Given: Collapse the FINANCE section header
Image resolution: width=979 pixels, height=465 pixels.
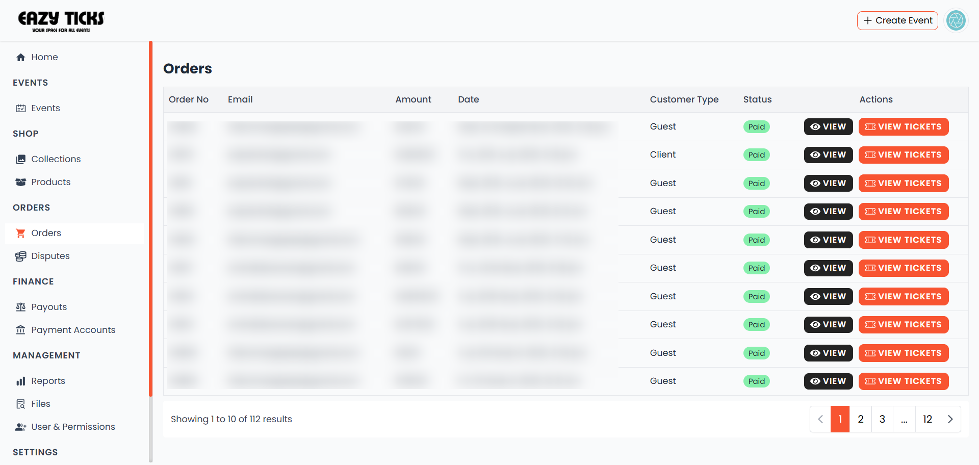Looking at the screenshot, I should pyautogui.click(x=33, y=281).
